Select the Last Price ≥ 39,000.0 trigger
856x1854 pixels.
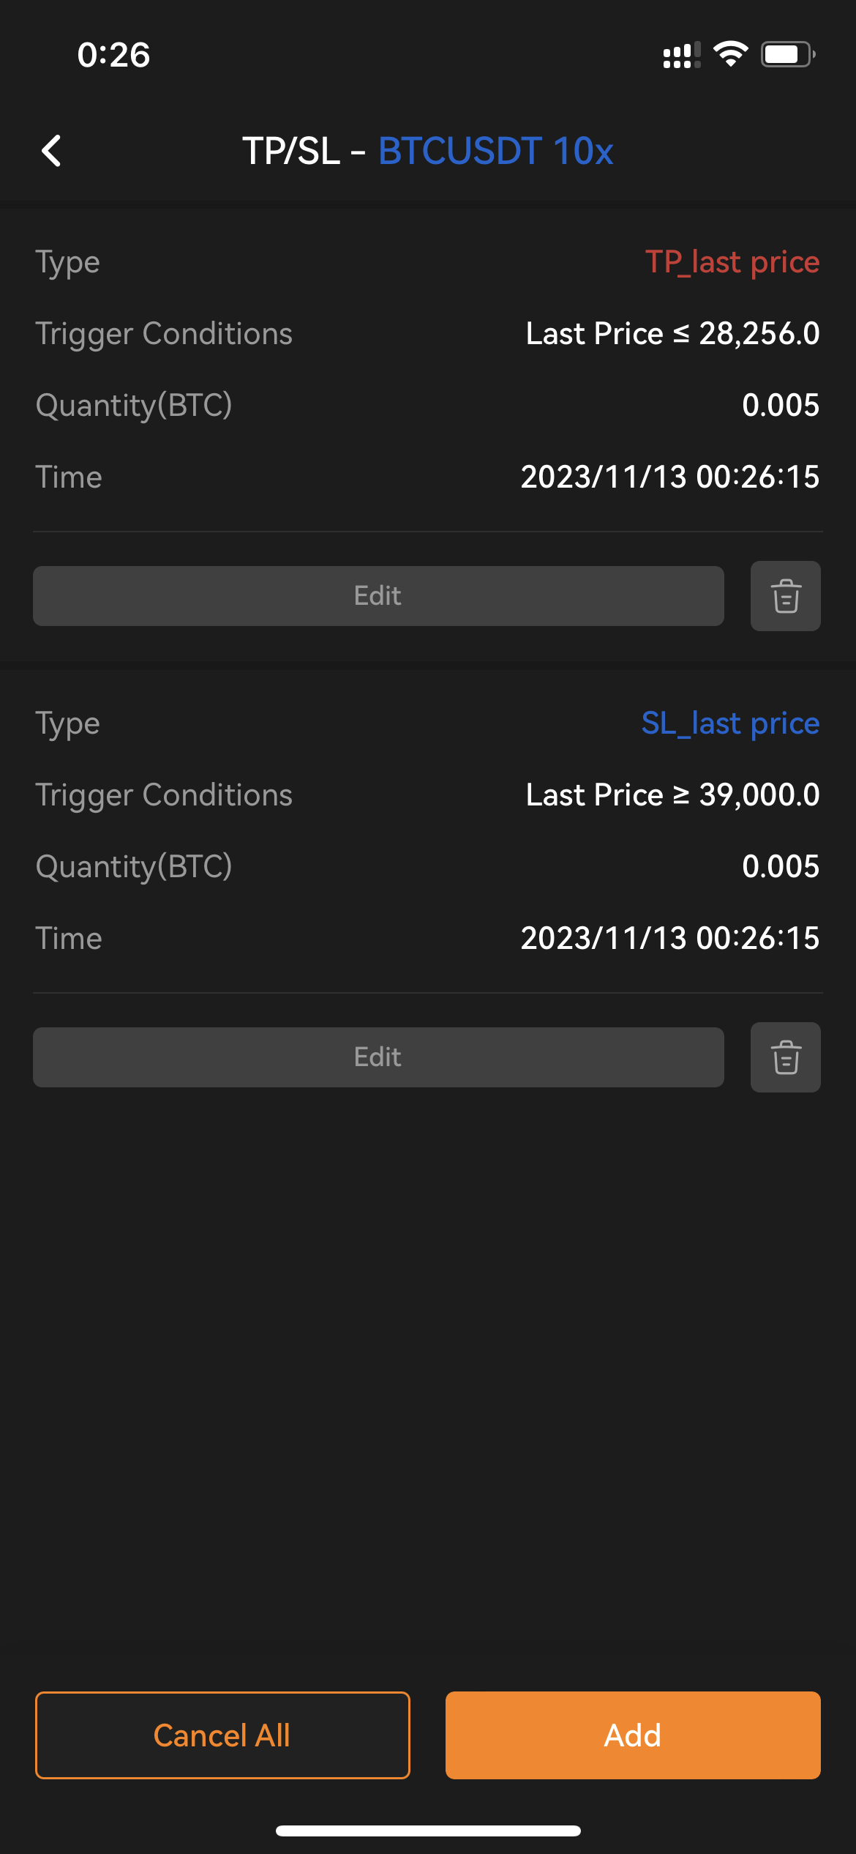(x=672, y=795)
